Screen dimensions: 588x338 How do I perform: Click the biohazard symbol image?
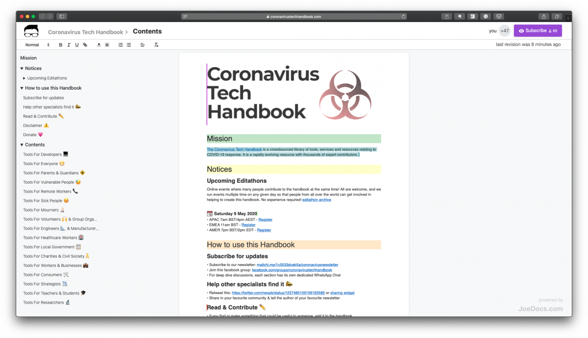pyautogui.click(x=345, y=94)
